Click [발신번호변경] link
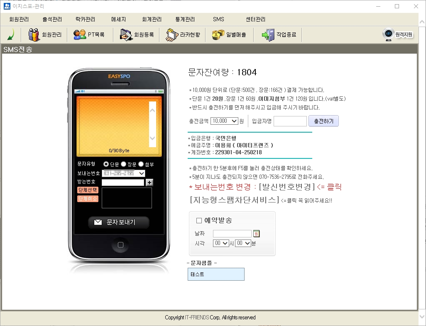426x326 pixels. click(287, 187)
